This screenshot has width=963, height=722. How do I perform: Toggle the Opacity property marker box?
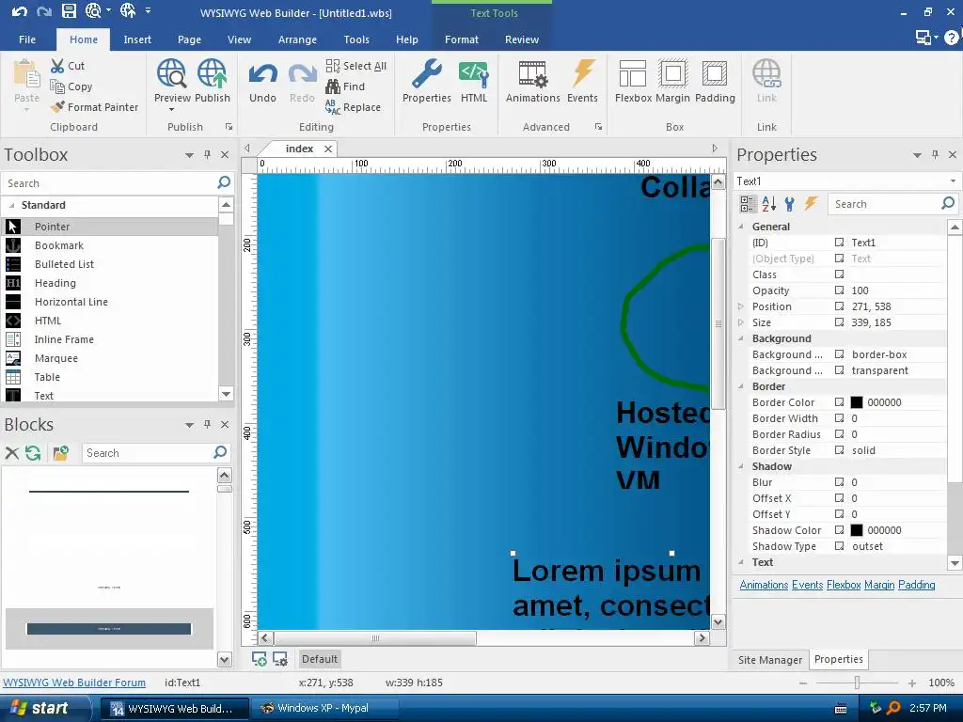(839, 290)
